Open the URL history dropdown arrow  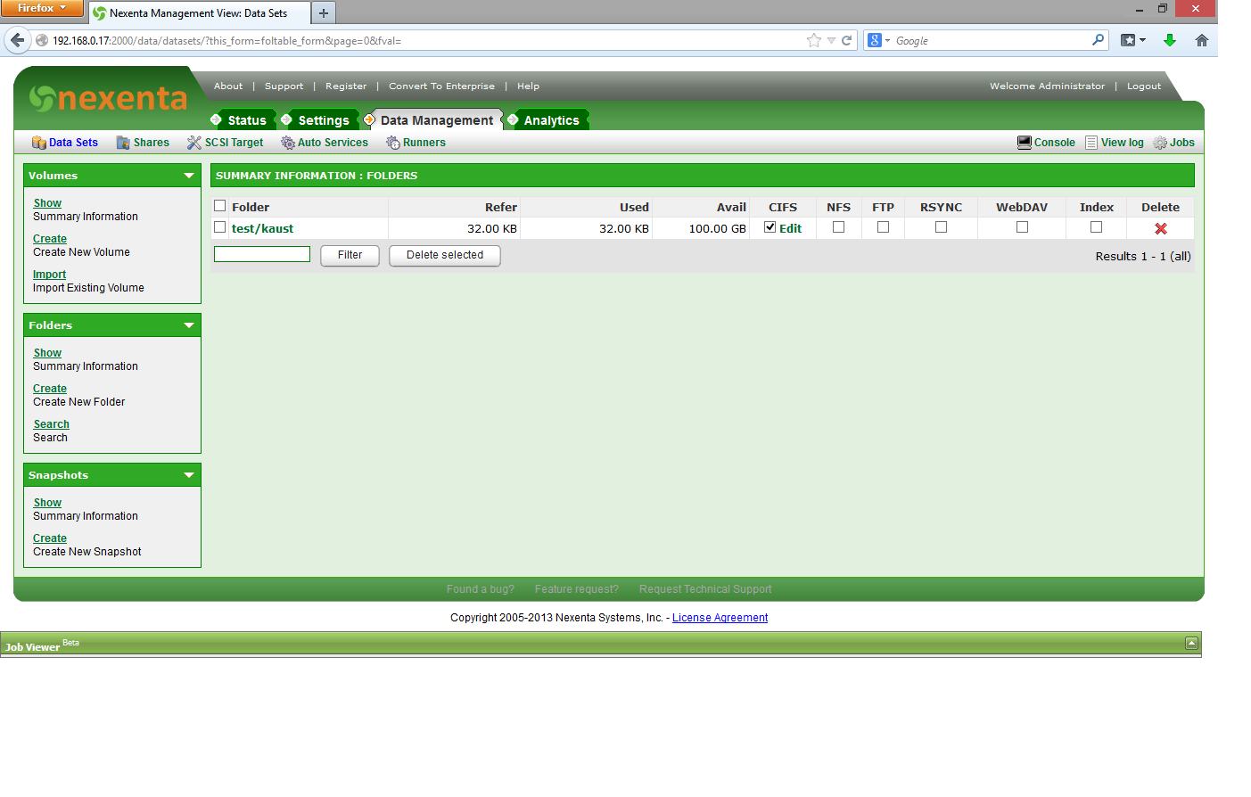[x=831, y=40]
